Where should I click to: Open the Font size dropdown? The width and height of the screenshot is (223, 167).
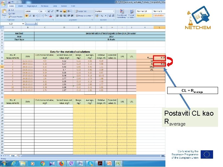coord(45,11)
